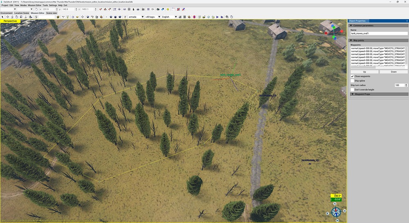Click the Name field tank_moves_oval1

coord(378,33)
